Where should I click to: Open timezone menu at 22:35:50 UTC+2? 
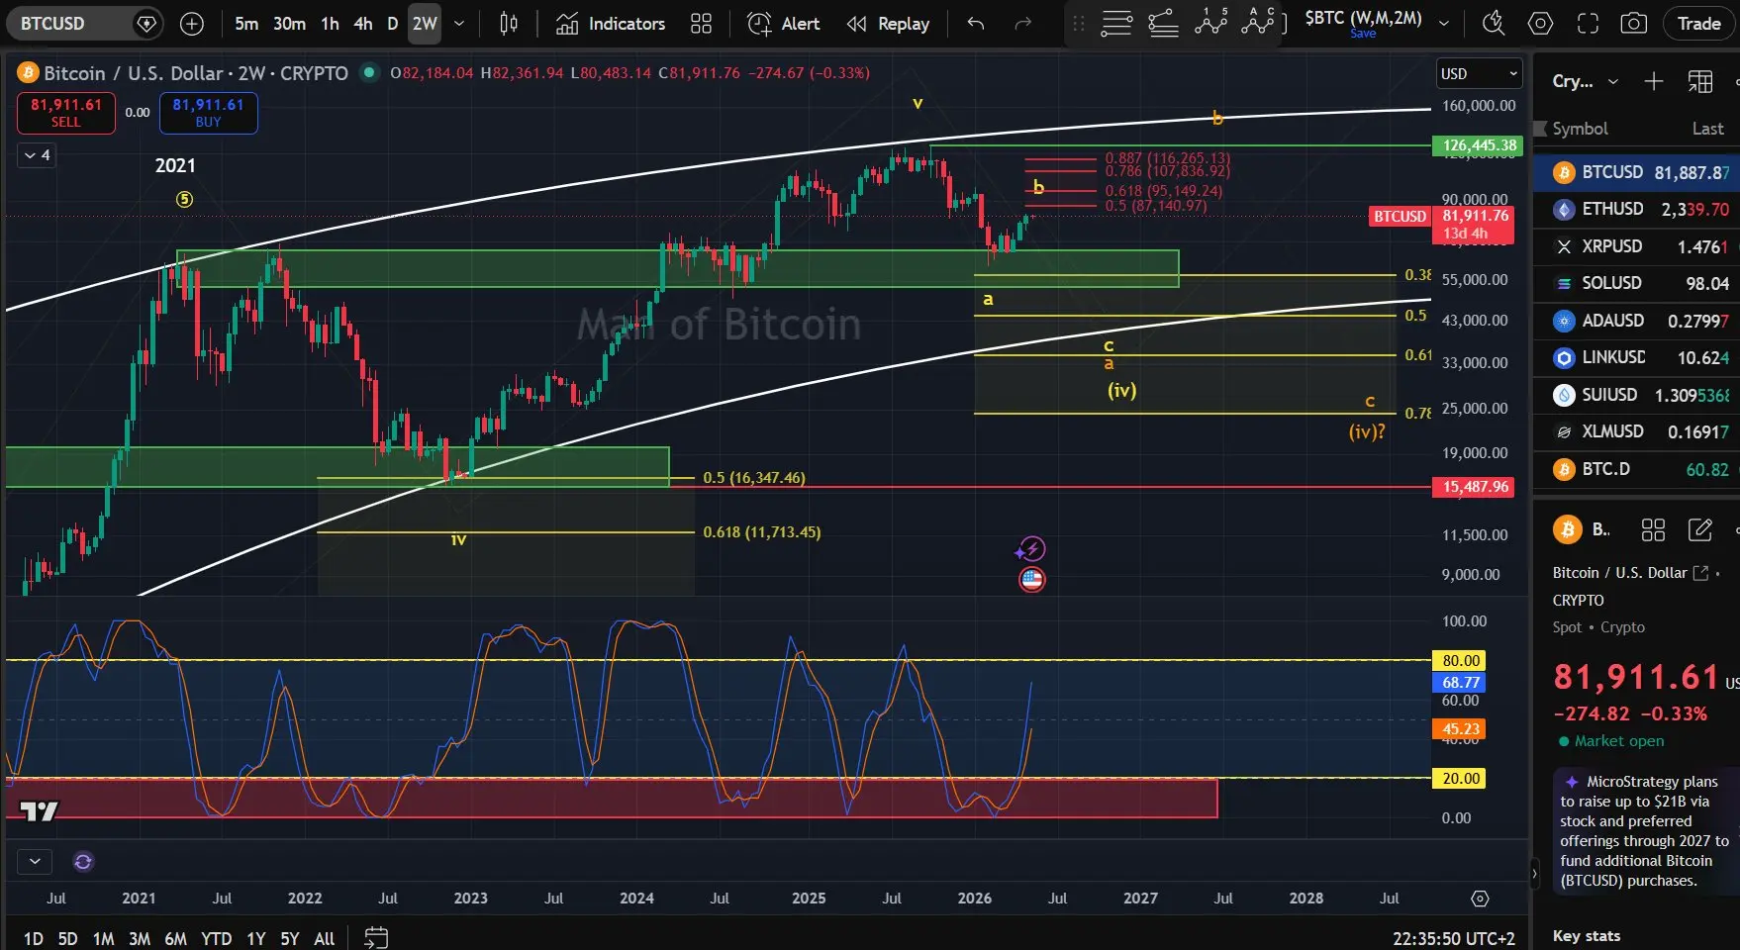point(1453,938)
